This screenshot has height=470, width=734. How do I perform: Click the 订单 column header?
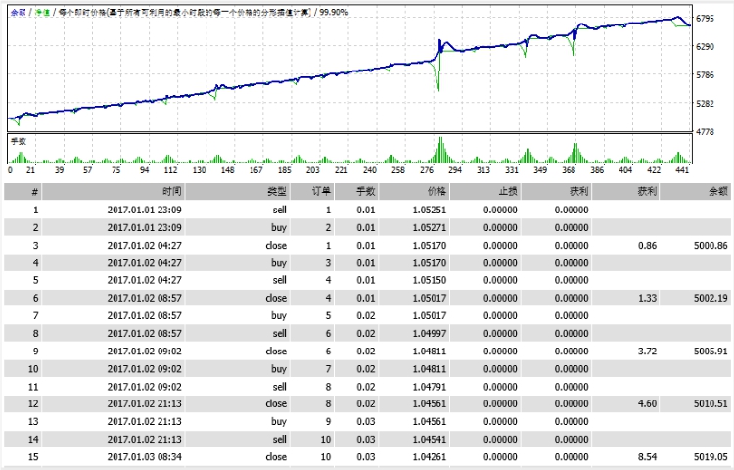(312, 191)
